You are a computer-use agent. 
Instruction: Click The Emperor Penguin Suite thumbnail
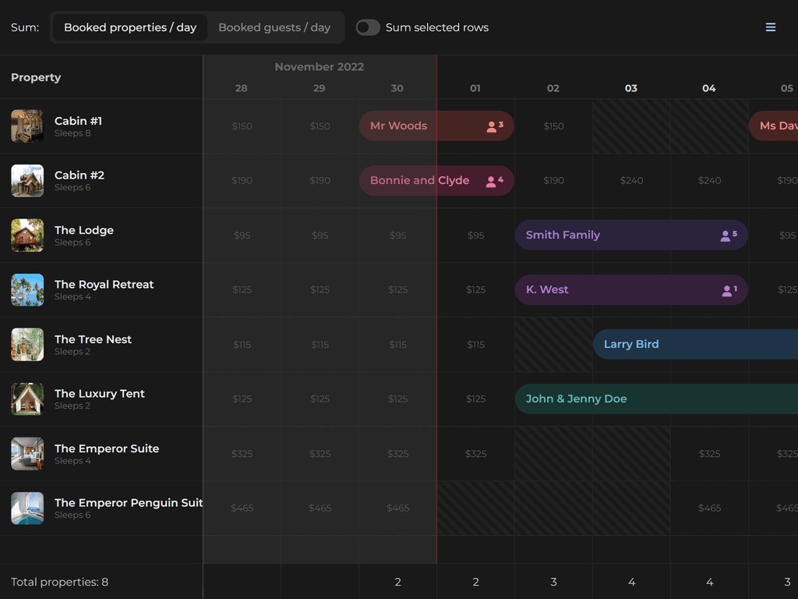tap(27, 508)
